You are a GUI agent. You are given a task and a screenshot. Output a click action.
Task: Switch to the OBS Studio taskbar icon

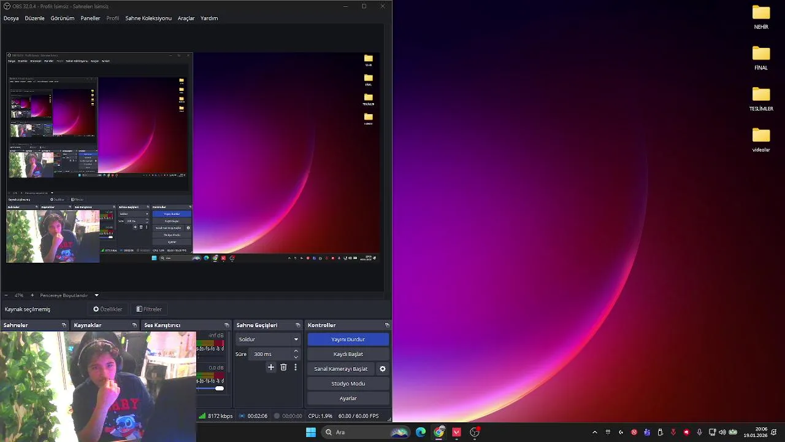coord(475,432)
